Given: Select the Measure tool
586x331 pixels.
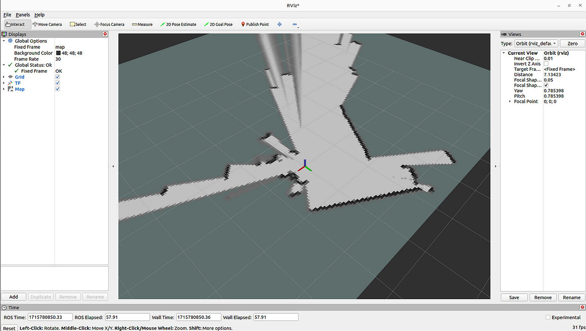Looking at the screenshot, I should pos(142,24).
